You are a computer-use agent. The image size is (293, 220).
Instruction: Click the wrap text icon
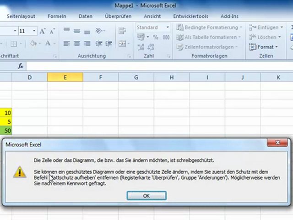click(122, 31)
